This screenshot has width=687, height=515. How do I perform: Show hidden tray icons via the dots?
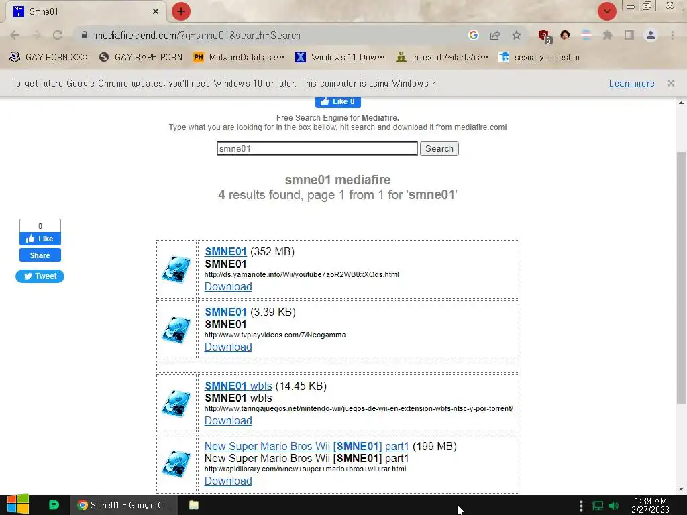tap(581, 506)
